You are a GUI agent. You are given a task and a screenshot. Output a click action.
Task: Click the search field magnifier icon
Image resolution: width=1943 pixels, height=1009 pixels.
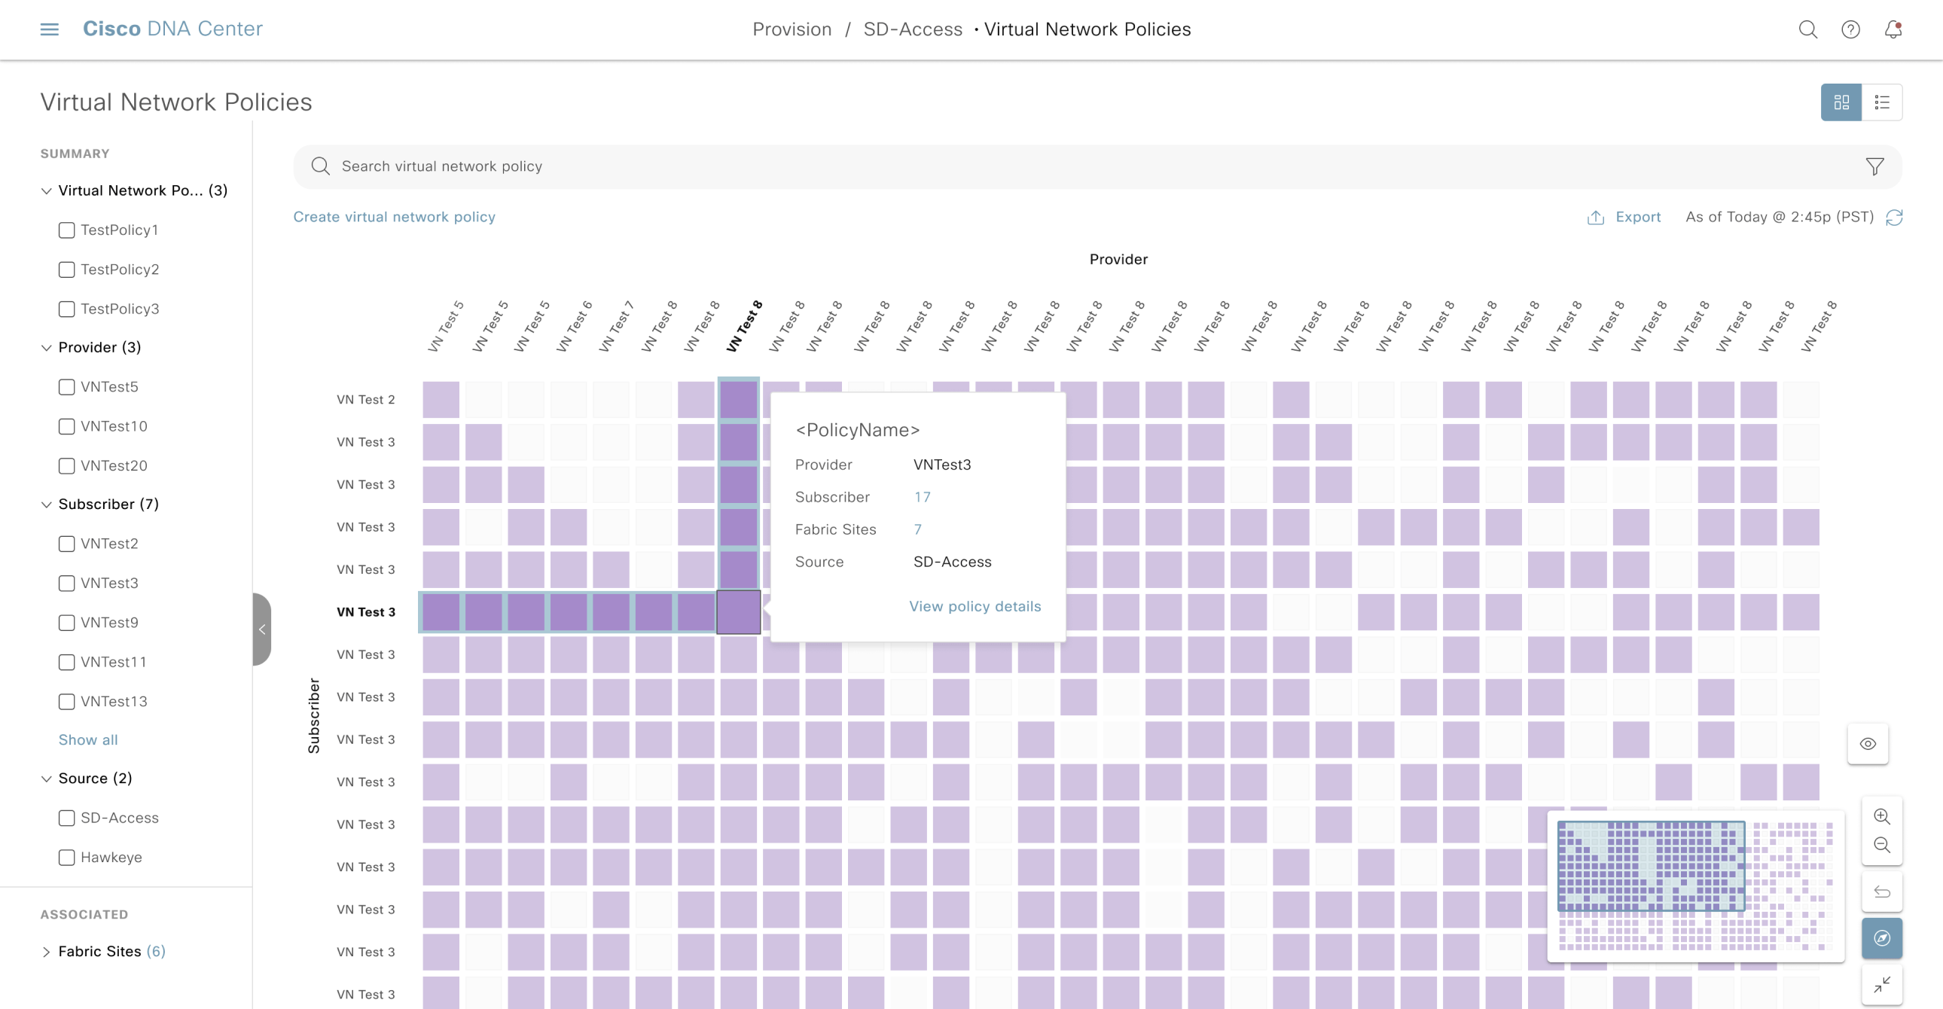tap(321, 166)
